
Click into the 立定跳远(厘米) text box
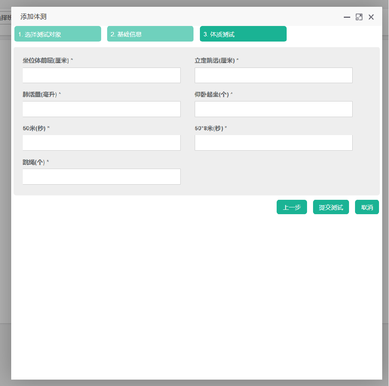click(273, 75)
